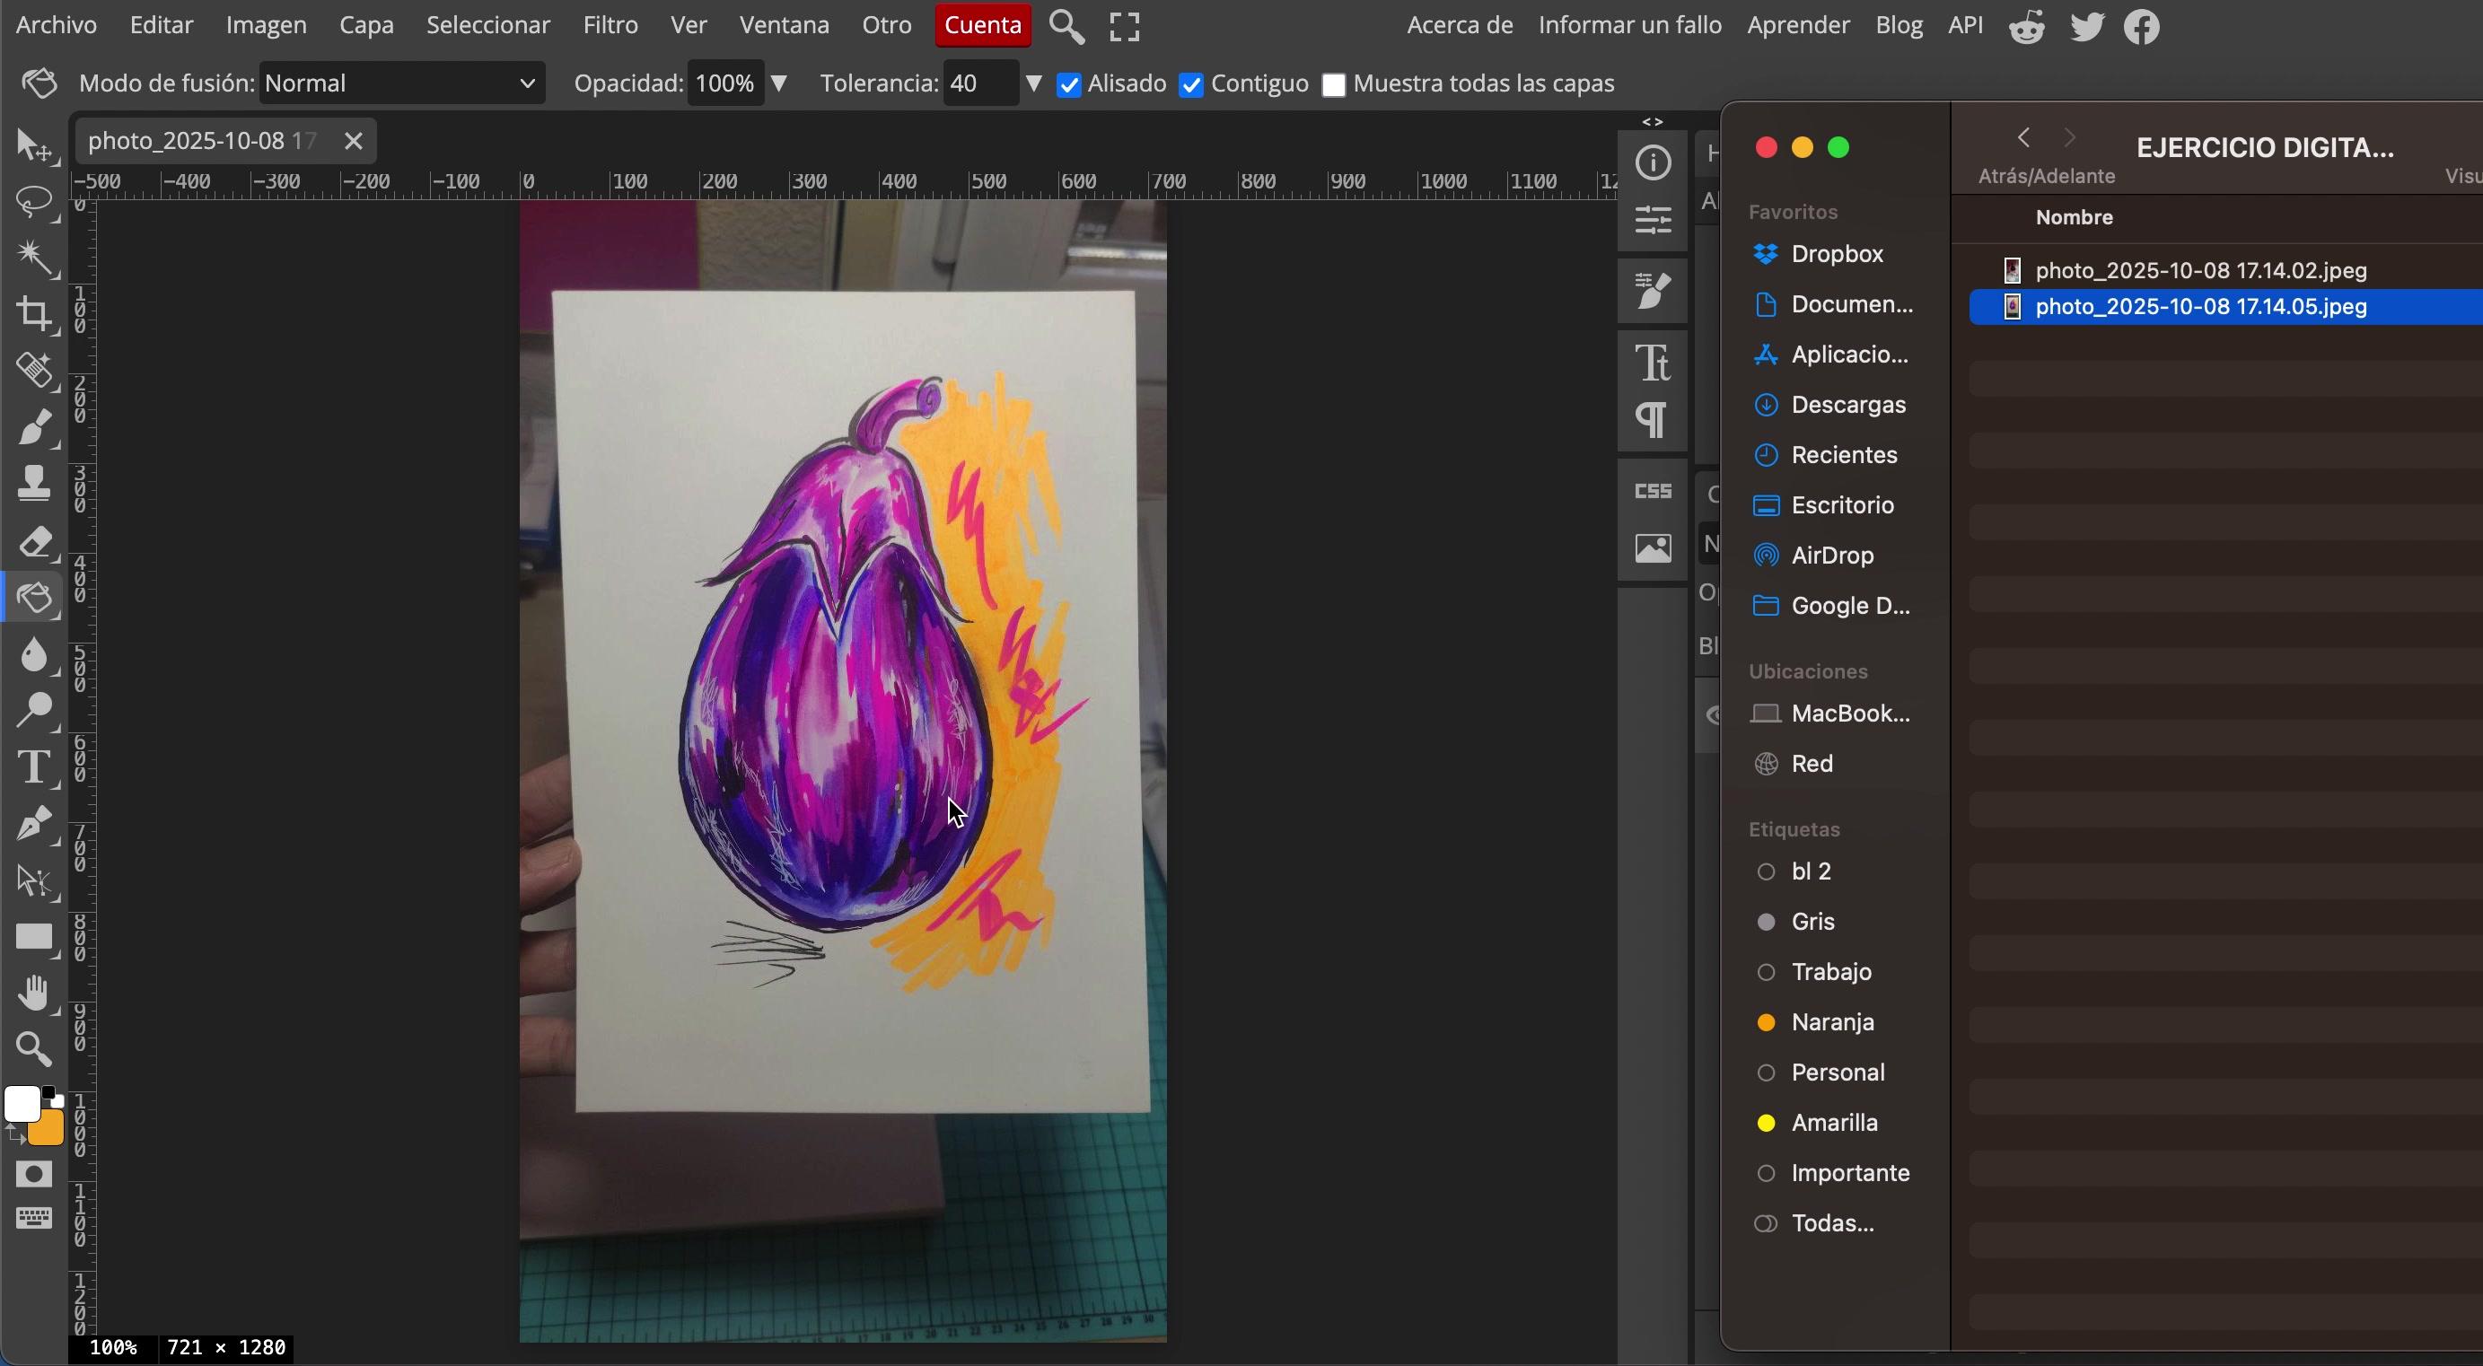Pick the Clone Stamp tool
Image resolution: width=2483 pixels, height=1366 pixels.
coord(35,484)
